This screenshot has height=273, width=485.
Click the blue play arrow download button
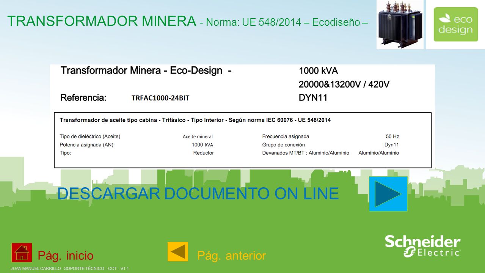[388, 194]
